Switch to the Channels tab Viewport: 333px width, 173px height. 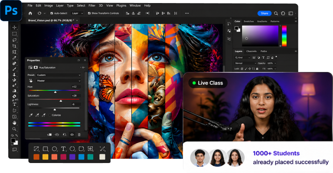[x=251, y=51]
